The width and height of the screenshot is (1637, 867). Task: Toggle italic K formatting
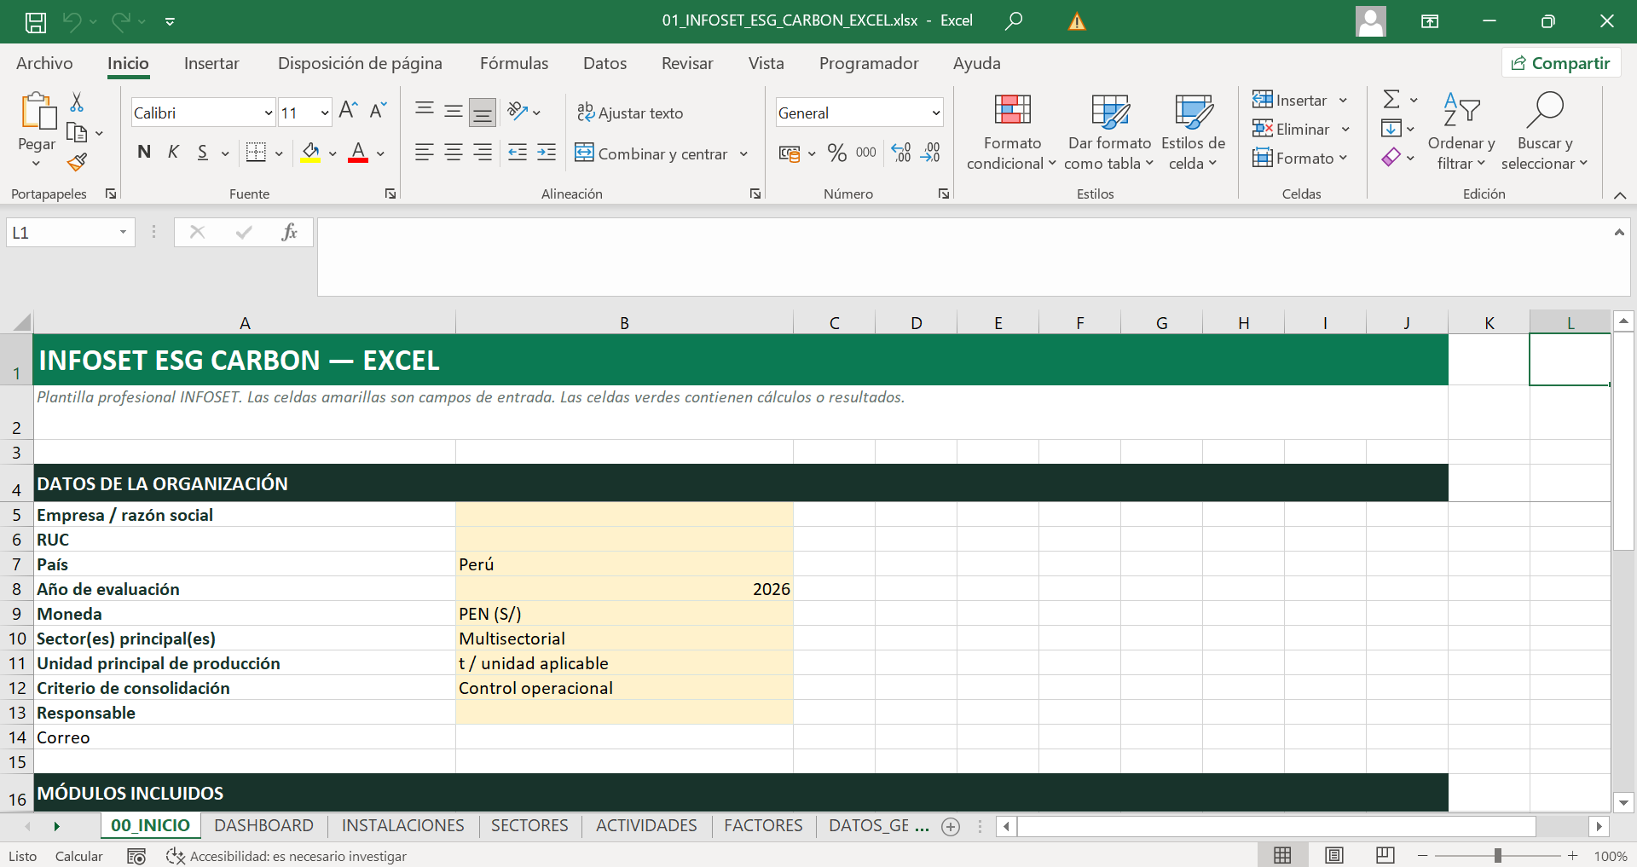173,152
